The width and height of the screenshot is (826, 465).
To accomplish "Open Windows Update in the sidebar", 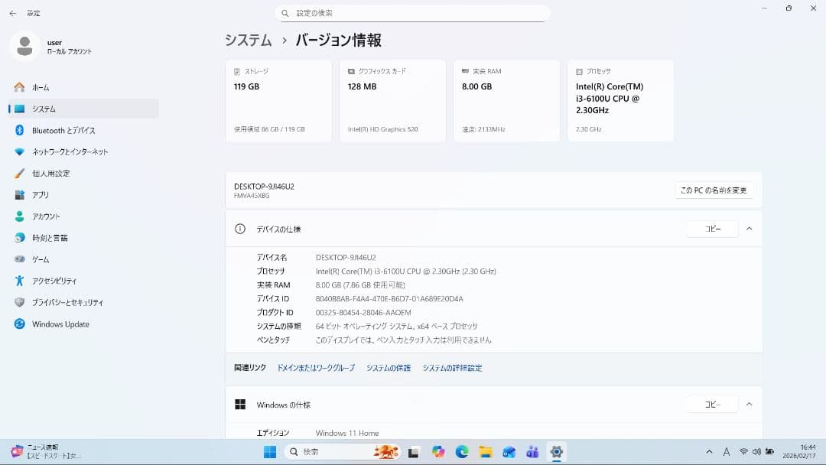I will pos(60,324).
